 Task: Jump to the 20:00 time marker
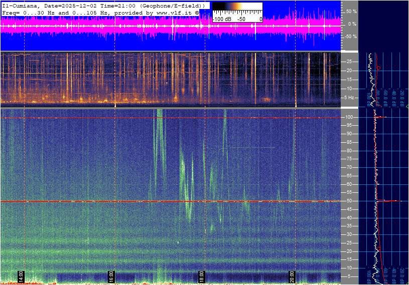pyautogui.click(x=292, y=276)
